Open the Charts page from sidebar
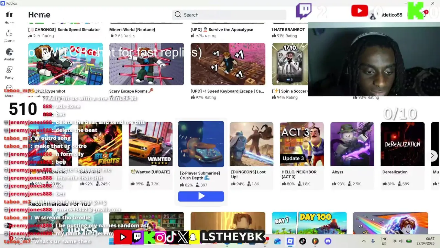This screenshot has width=440, height=248. (x=9, y=36)
